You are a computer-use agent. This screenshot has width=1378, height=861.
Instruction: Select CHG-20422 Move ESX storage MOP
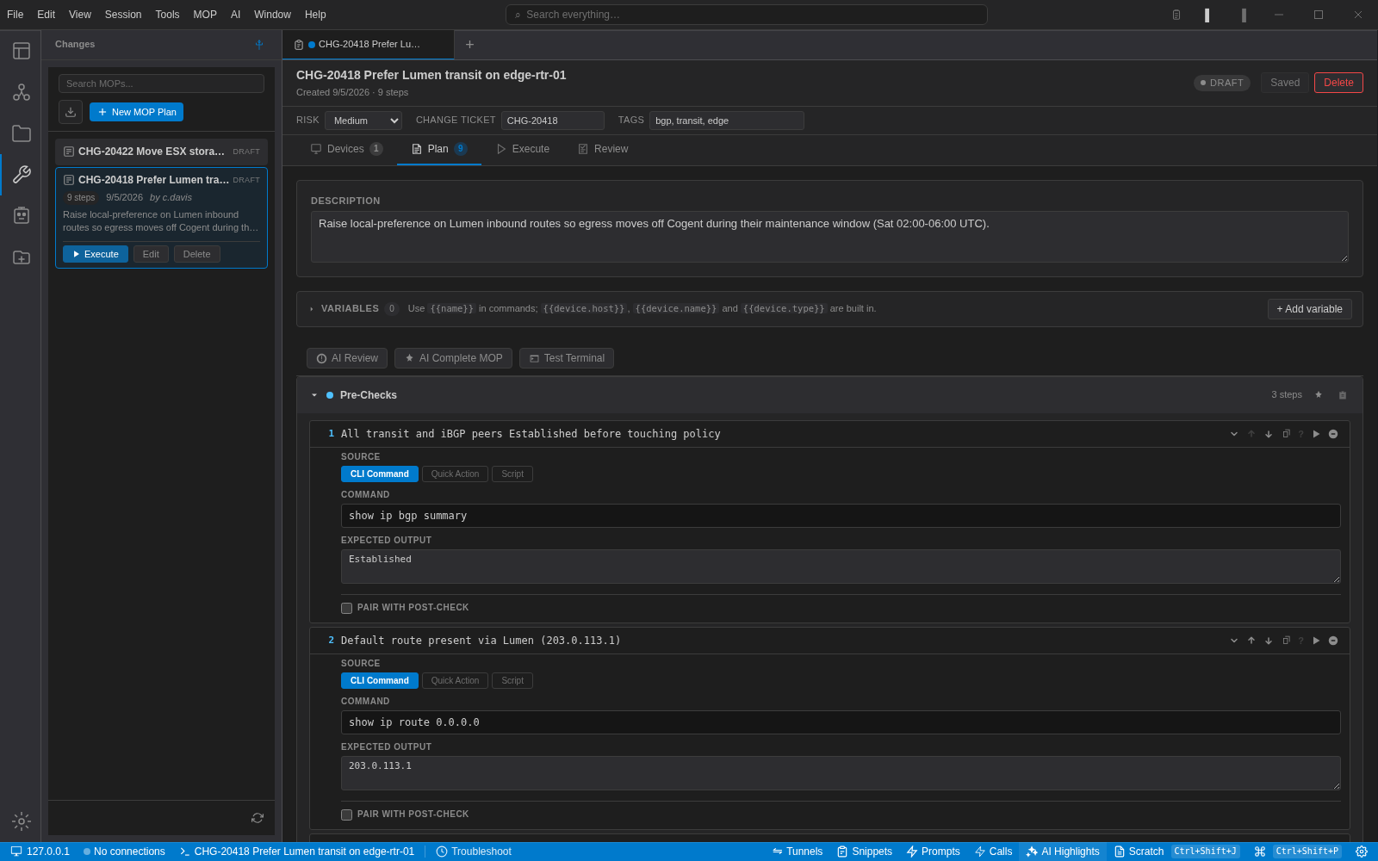pos(161,152)
